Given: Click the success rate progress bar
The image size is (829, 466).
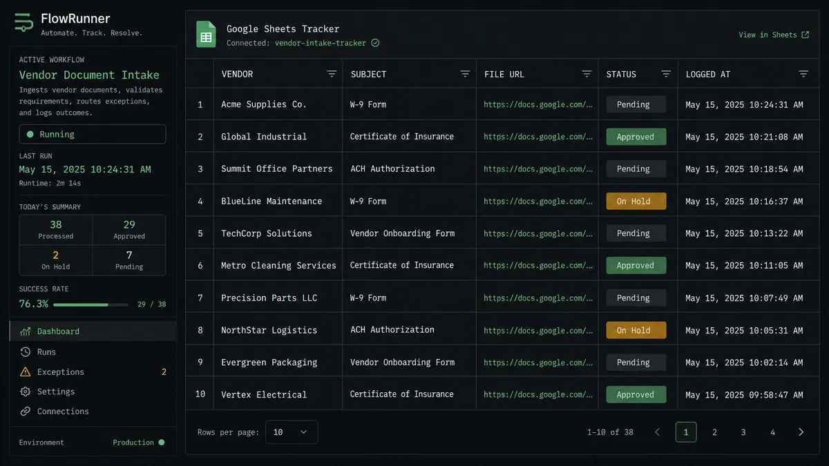Looking at the screenshot, I should [90, 304].
